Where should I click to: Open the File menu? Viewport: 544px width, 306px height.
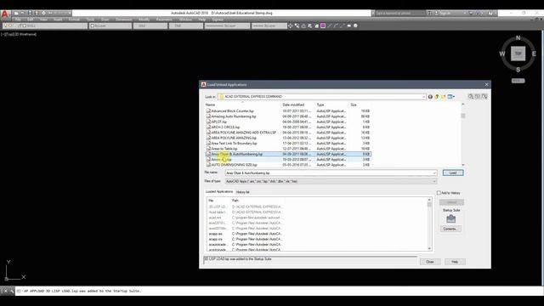tap(18, 20)
